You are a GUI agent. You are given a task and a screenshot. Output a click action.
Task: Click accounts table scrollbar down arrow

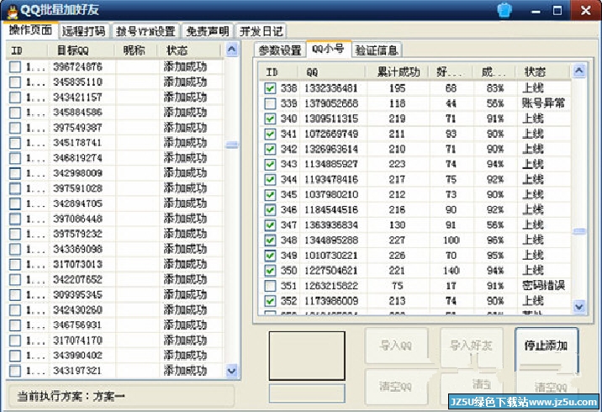578,306
